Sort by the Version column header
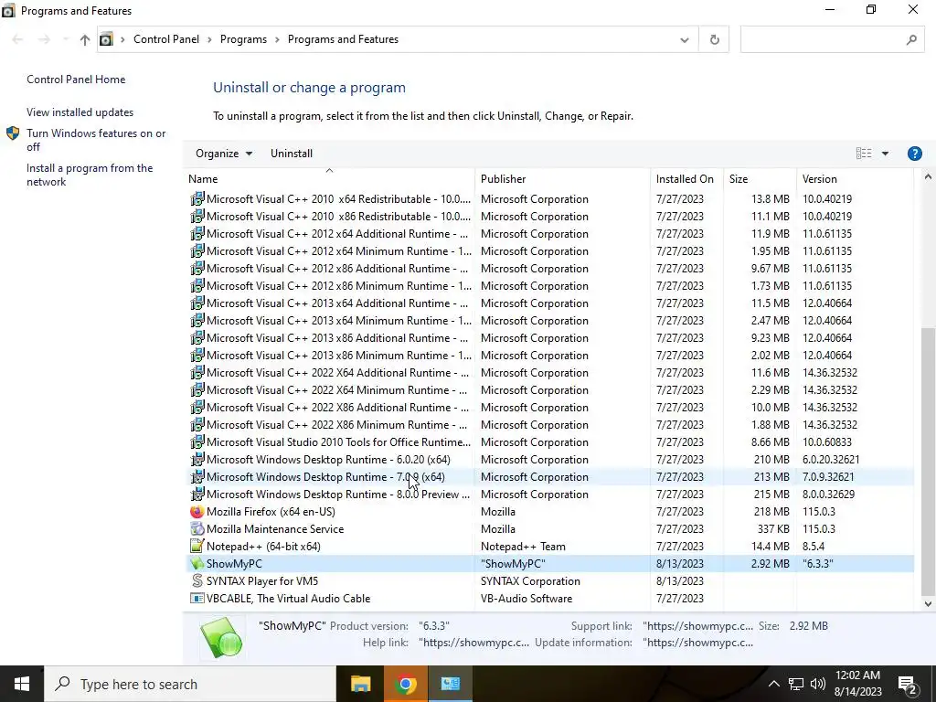This screenshot has width=936, height=702. pyautogui.click(x=855, y=178)
